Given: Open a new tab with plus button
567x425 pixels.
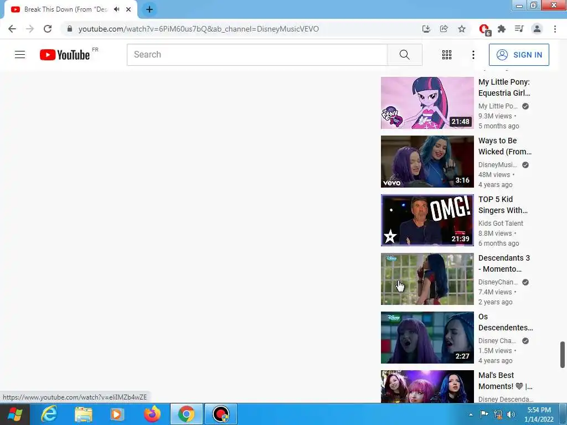Looking at the screenshot, I should point(150,9).
